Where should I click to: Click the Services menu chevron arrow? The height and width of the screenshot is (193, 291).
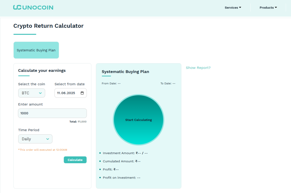click(x=240, y=8)
